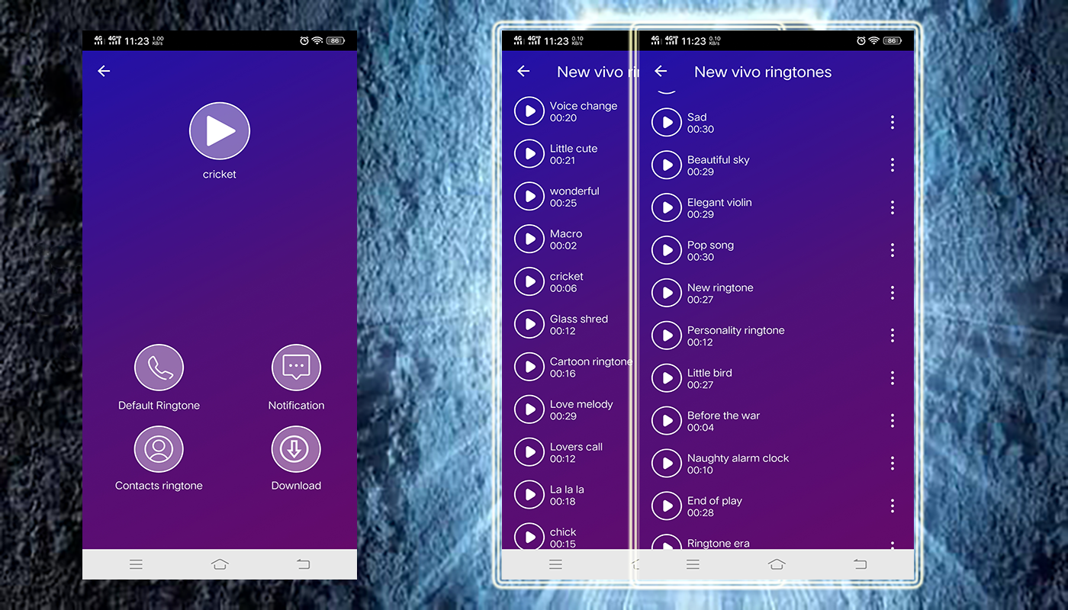Set cricket as Default Ringtone
The image size is (1068, 610).
pos(159,368)
